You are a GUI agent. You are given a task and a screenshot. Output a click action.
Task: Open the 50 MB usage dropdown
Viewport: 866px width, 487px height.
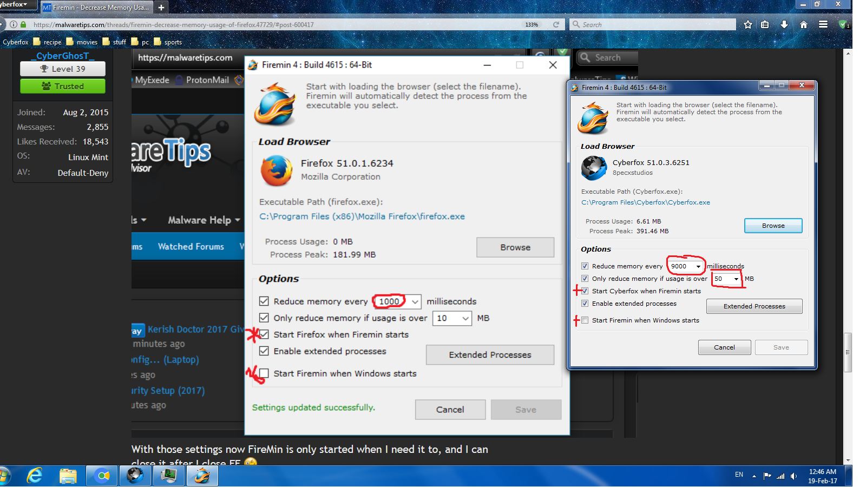tap(726, 279)
